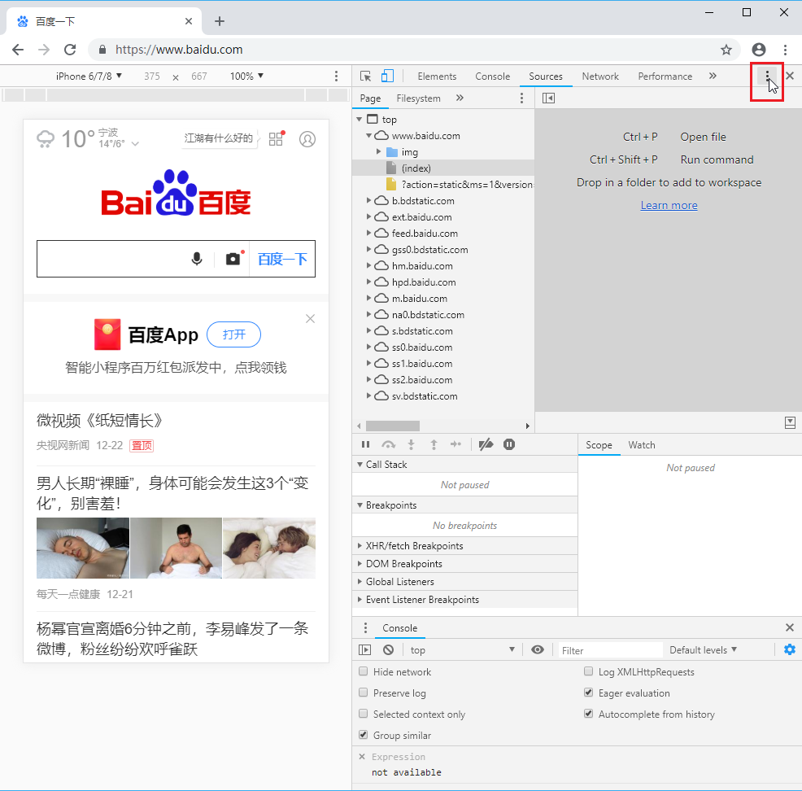Switch to the Elements tab
Viewport: 802px width, 791px height.
[437, 76]
